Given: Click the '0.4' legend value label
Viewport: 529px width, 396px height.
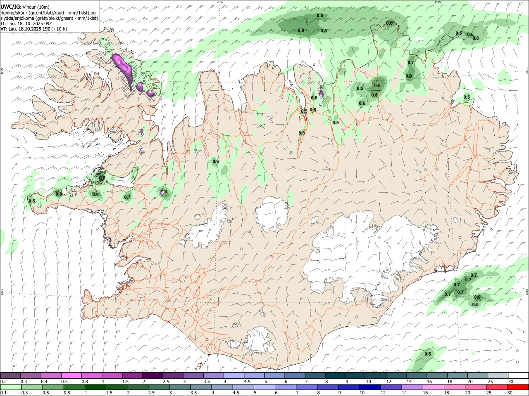Looking at the screenshot, I should pyautogui.click(x=44, y=382).
